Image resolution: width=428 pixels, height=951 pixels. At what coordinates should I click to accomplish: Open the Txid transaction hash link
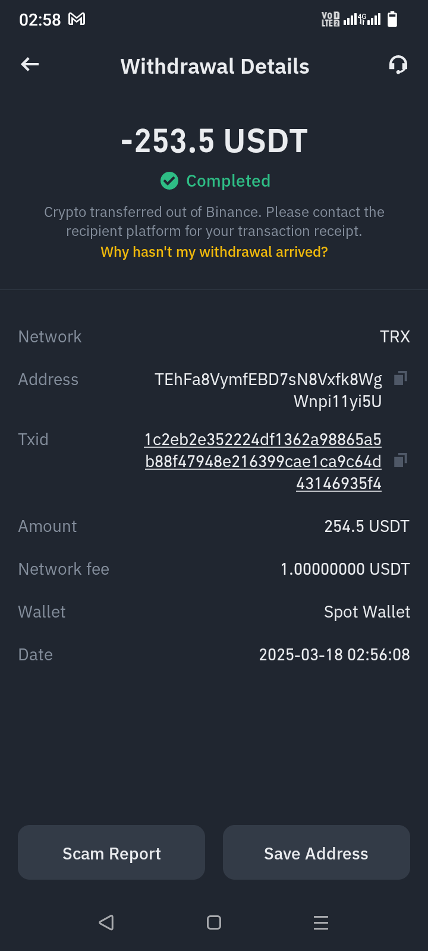pos(263,461)
